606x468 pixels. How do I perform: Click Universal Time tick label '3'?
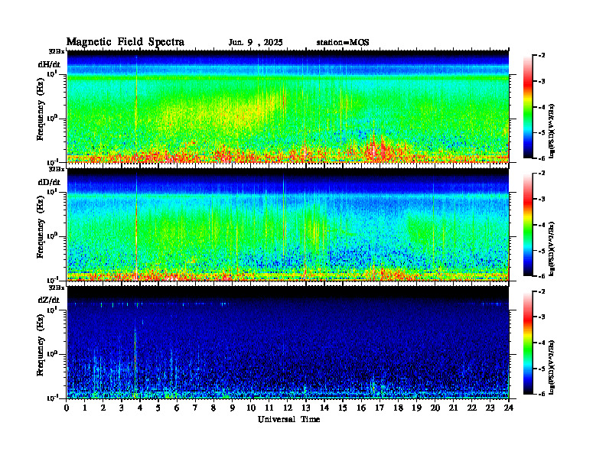pos(122,408)
